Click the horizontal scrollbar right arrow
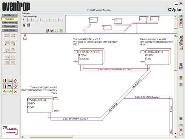 pyautogui.click(x=176, y=136)
